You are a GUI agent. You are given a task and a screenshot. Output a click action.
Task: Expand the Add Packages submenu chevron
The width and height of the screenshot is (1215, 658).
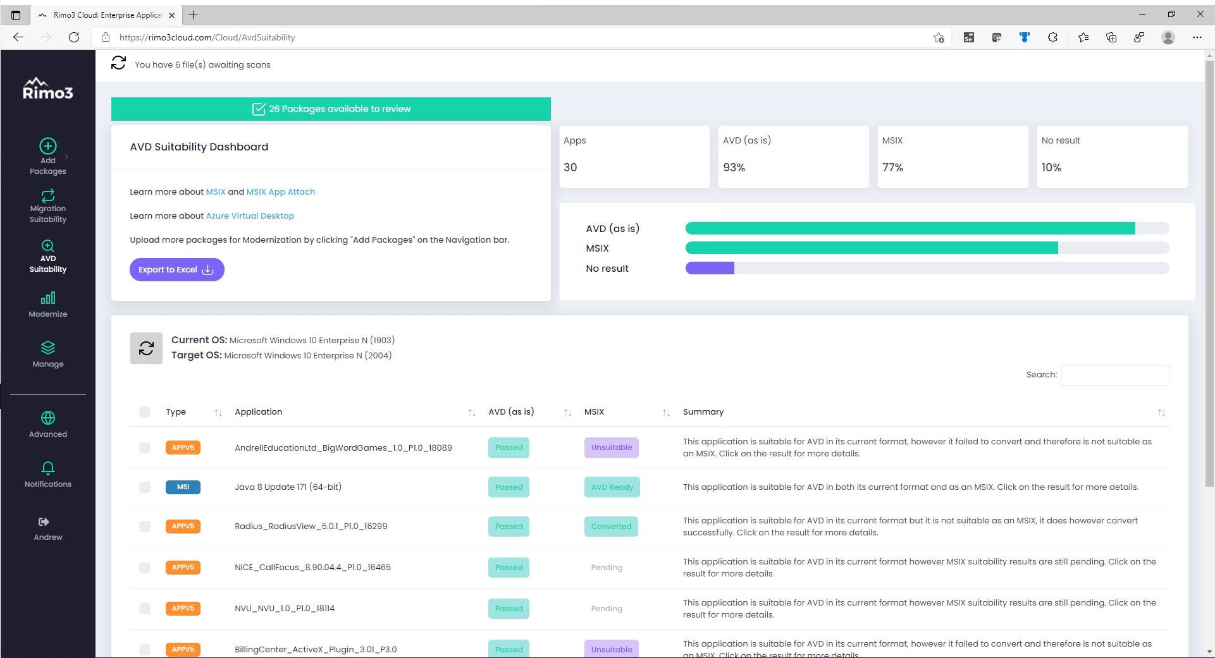pos(66,157)
